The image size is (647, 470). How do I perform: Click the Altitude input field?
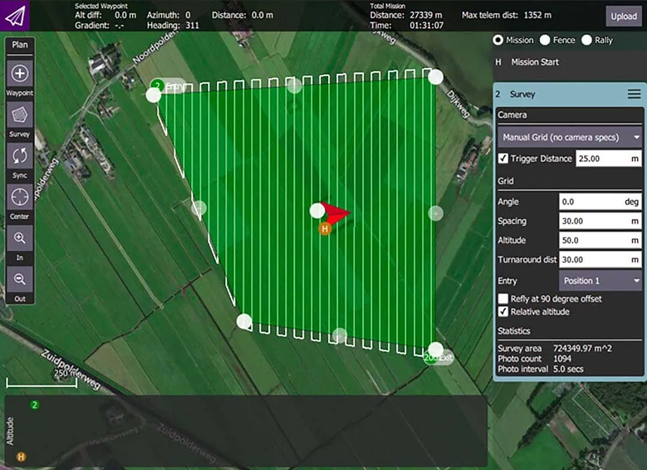600,240
